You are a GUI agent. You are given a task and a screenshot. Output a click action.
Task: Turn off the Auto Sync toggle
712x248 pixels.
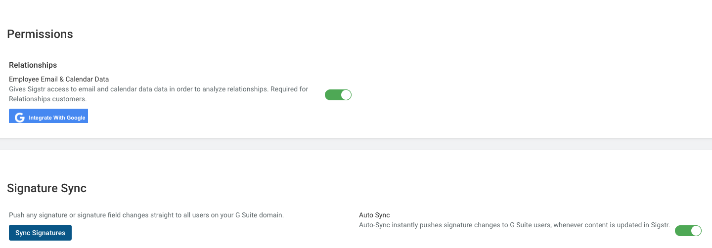pos(688,231)
